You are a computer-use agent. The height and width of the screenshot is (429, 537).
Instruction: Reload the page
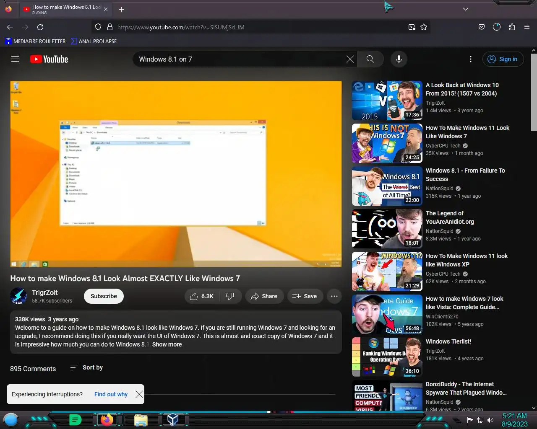point(40,27)
